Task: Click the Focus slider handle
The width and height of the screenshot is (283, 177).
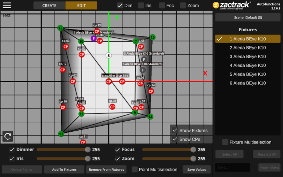Action: (193, 150)
